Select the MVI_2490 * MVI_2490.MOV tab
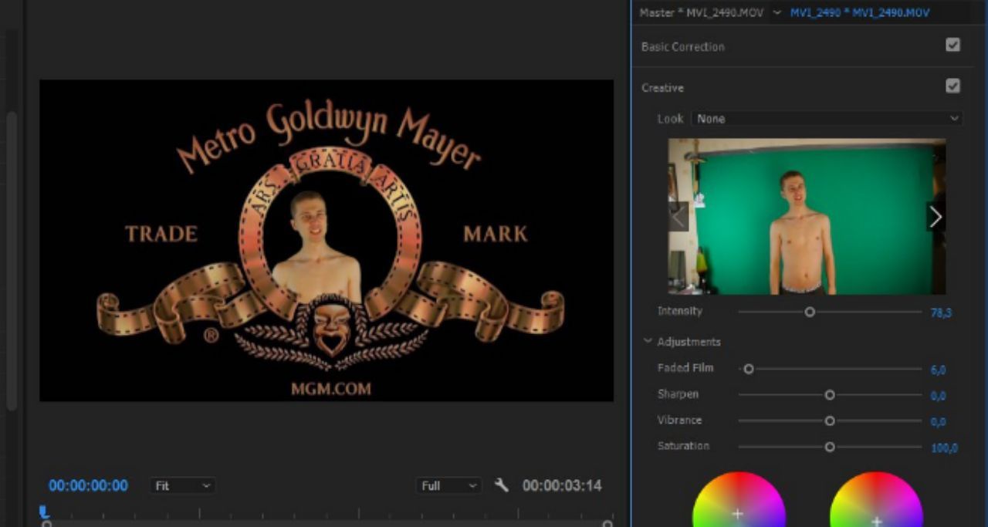Image resolution: width=988 pixels, height=527 pixels. click(x=860, y=13)
